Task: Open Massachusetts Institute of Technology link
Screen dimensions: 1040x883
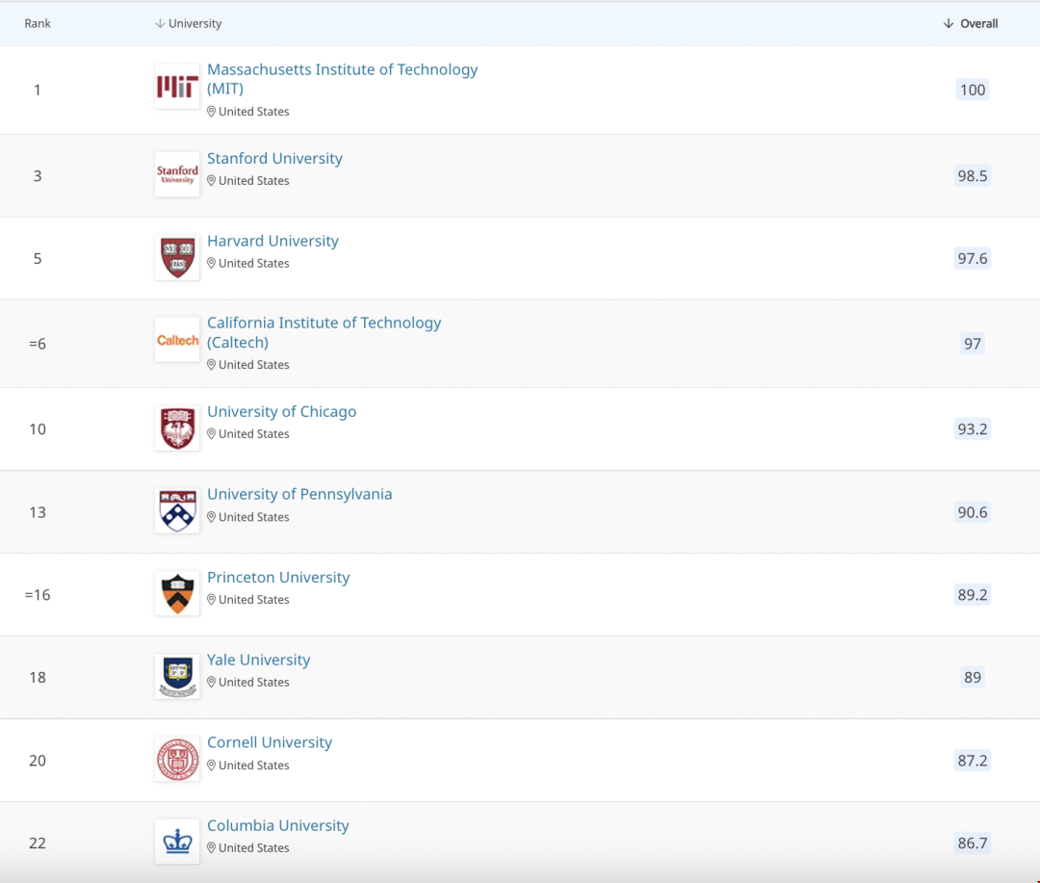Action: click(x=342, y=79)
